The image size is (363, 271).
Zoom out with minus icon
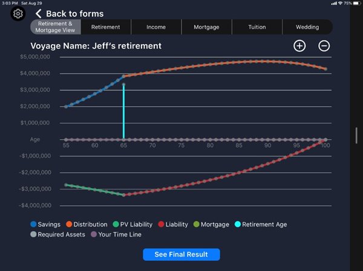point(324,46)
